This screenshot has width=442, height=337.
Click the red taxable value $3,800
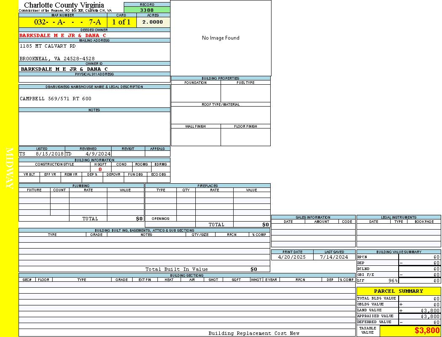427,331
